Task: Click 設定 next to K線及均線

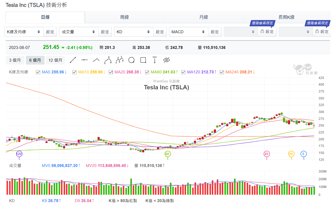Action: click(50, 32)
